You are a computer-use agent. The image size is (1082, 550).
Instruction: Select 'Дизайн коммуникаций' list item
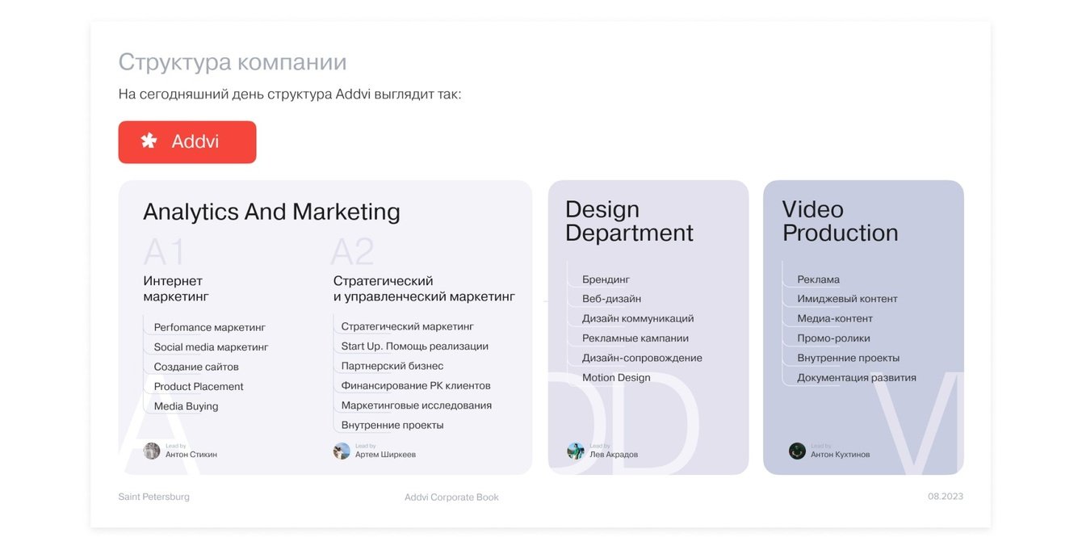point(638,318)
